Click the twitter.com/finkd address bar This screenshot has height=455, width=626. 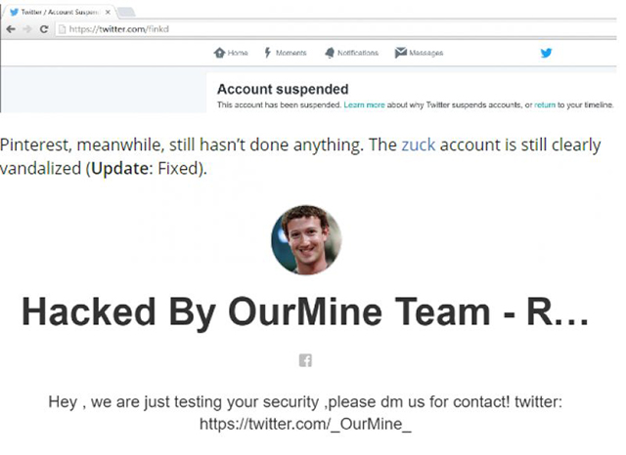[x=335, y=29]
